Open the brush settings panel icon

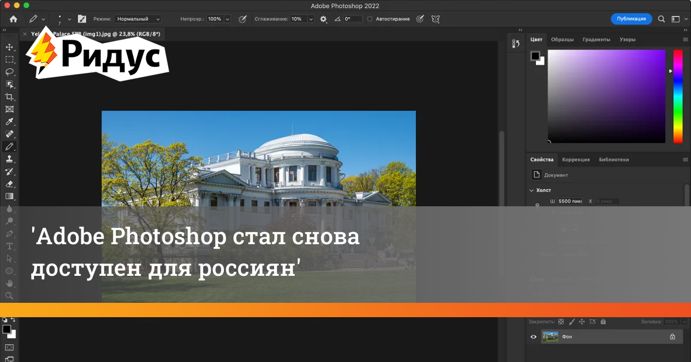(x=82, y=19)
